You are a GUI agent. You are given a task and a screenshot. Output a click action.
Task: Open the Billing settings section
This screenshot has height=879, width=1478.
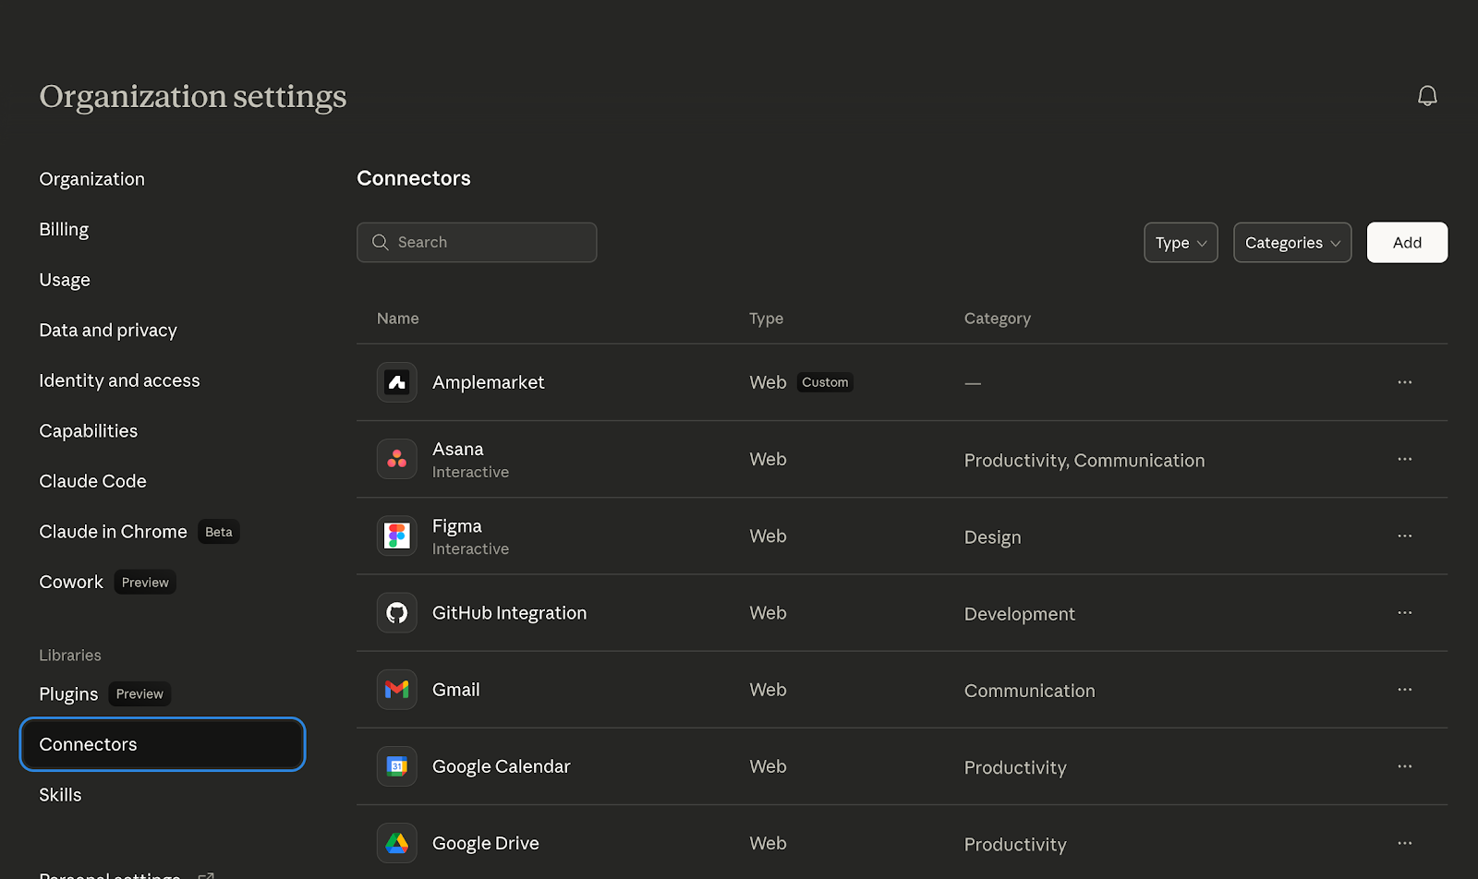click(x=64, y=229)
